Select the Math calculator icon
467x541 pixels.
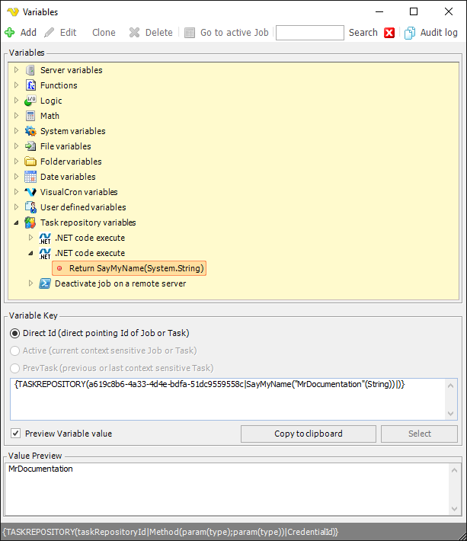tap(30, 116)
